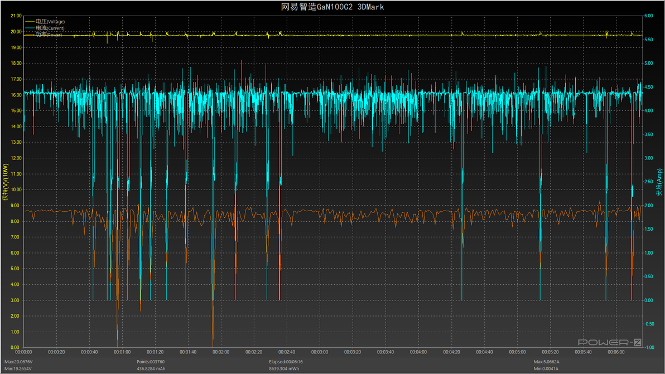Click the 00:04:20 time axis label
Screen dimensions: 665x374
coord(452,352)
